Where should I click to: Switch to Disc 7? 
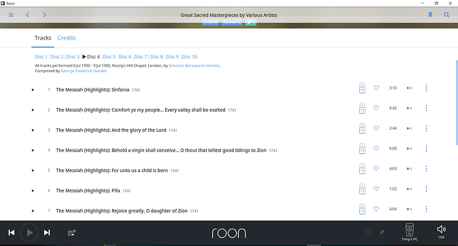pyautogui.click(x=141, y=57)
